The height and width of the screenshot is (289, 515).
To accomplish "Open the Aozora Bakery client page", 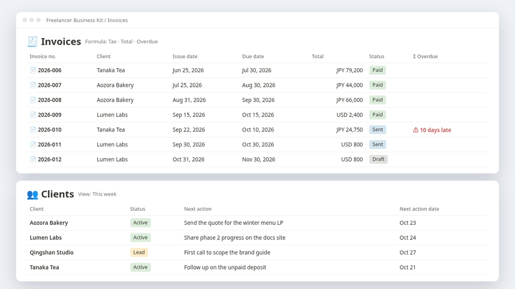I will click(x=49, y=223).
